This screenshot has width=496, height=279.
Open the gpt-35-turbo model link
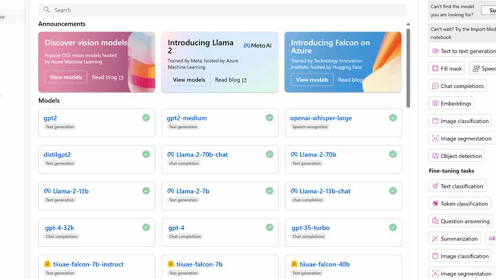tap(311, 228)
